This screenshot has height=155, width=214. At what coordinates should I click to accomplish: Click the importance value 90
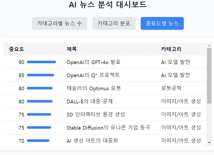(21, 62)
